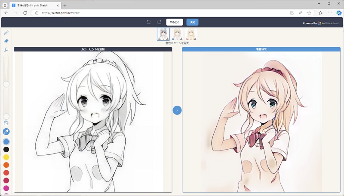Click the colored result preview image
Screen dimensions: 344x196
(261, 122)
